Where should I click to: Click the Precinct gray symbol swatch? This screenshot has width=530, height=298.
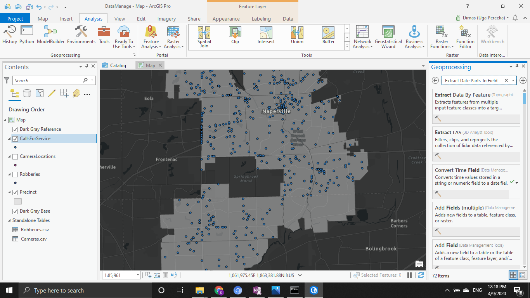click(18, 201)
